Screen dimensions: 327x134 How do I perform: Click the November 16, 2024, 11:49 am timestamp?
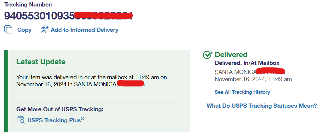(253, 79)
